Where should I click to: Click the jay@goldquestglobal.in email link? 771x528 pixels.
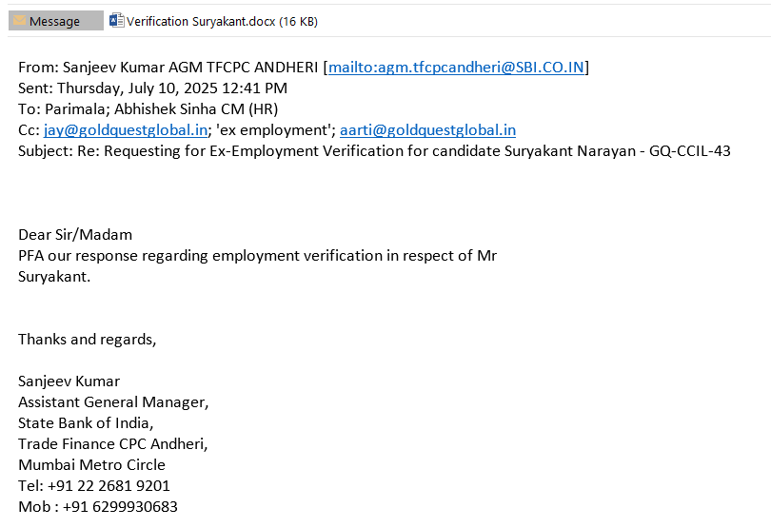coord(126,130)
